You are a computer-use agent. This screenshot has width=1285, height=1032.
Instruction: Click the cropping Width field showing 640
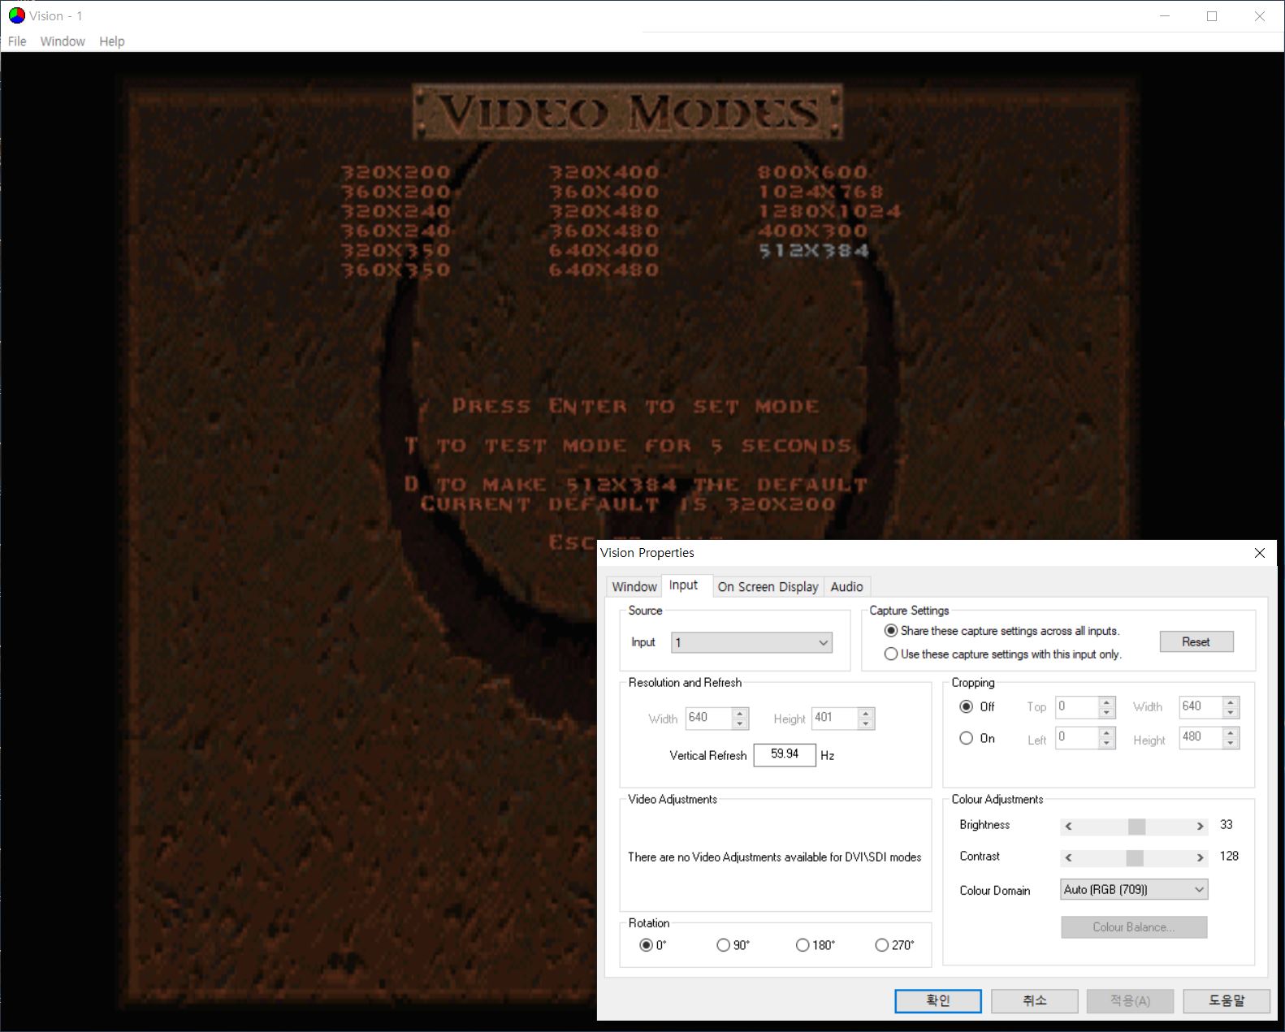[x=1201, y=706]
